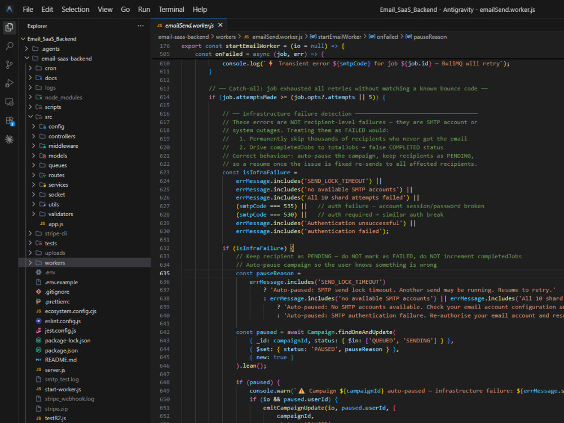Click the email-saas-backend breadcrumb

coord(183,37)
